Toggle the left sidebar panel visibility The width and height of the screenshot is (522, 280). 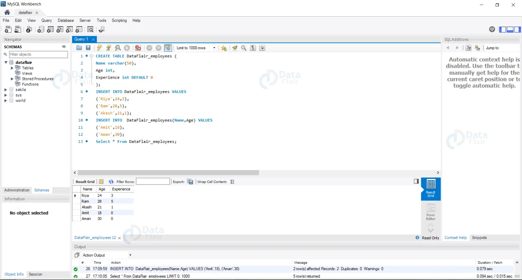pos(503,29)
